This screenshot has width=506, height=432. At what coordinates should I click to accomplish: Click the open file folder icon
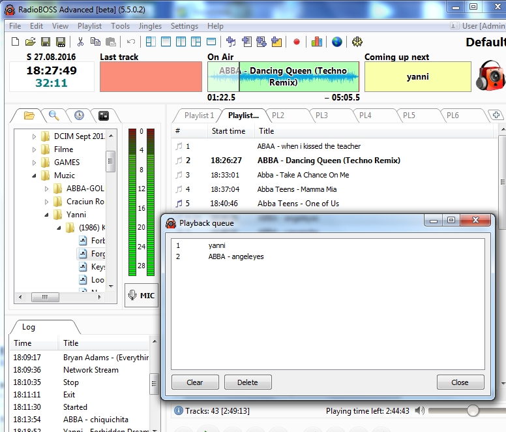click(x=30, y=42)
